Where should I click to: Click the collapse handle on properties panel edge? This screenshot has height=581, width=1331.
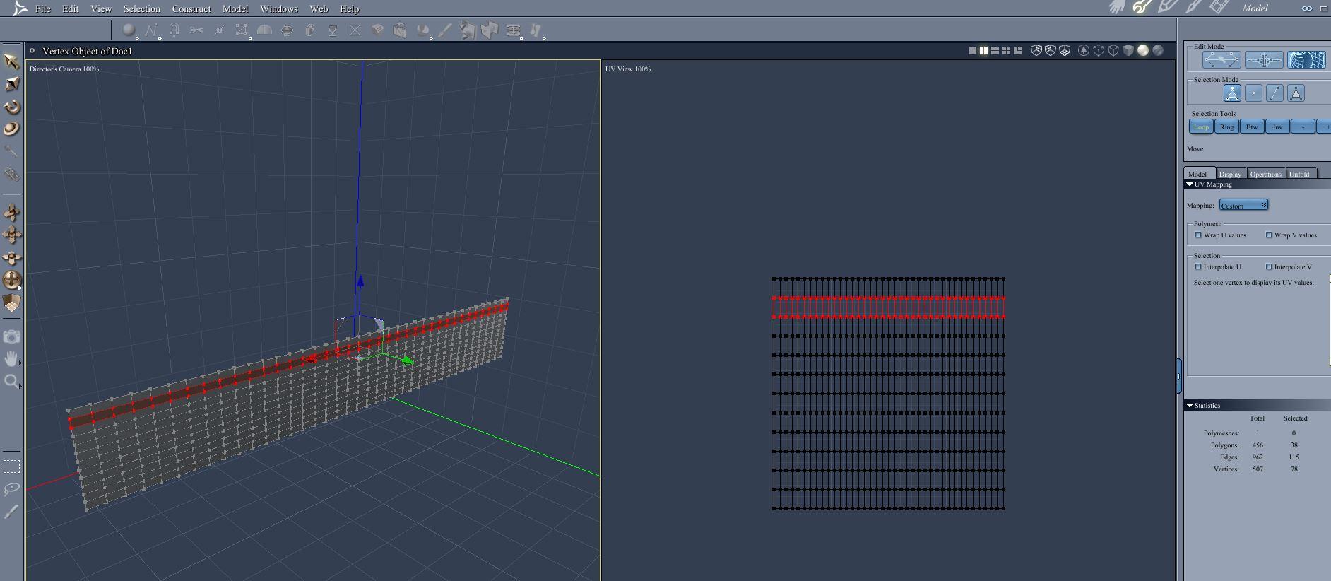[1178, 375]
